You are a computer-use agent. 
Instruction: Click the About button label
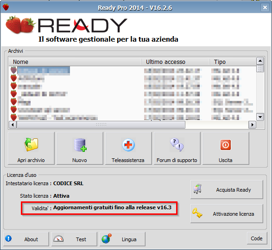31,239
